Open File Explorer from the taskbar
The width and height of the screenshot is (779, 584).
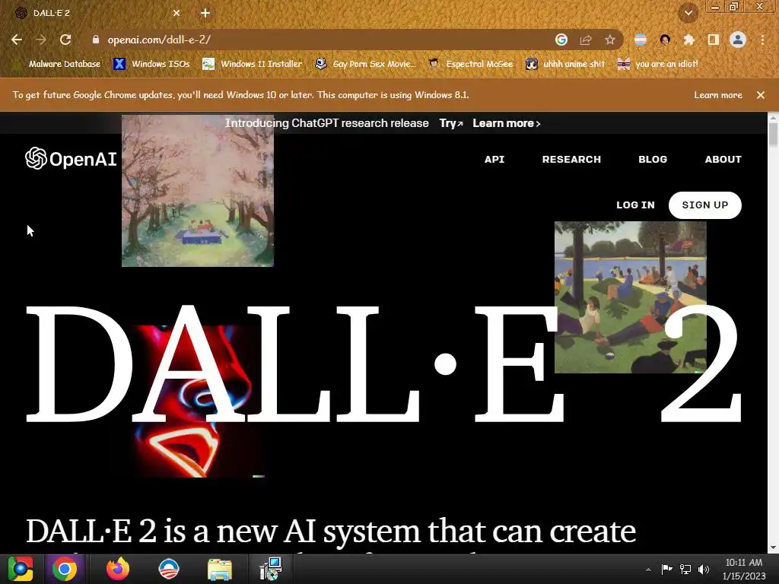click(x=220, y=569)
